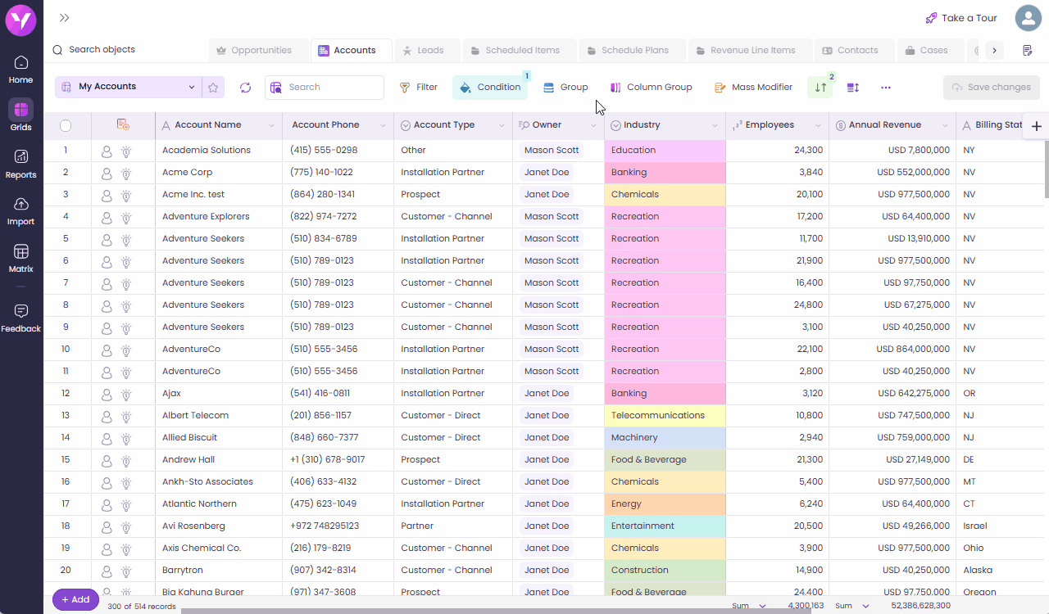Toggle the select all rows checkbox
Screen dimensions: 1049x614
coord(66,125)
